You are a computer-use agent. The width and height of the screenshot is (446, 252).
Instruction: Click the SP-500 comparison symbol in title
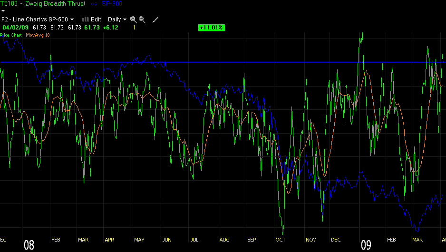point(112,4)
